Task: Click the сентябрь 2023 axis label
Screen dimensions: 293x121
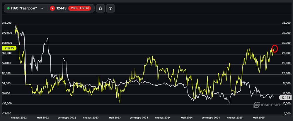Action: click(x=138, y=118)
